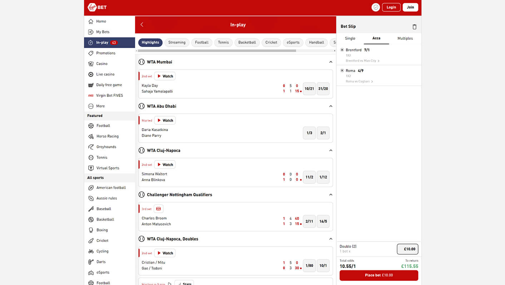This screenshot has height=285, width=505.
Task: Click the Join button
Action: coord(410,7)
